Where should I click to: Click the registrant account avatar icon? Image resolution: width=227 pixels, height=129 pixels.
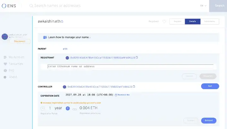coord(67,58)
